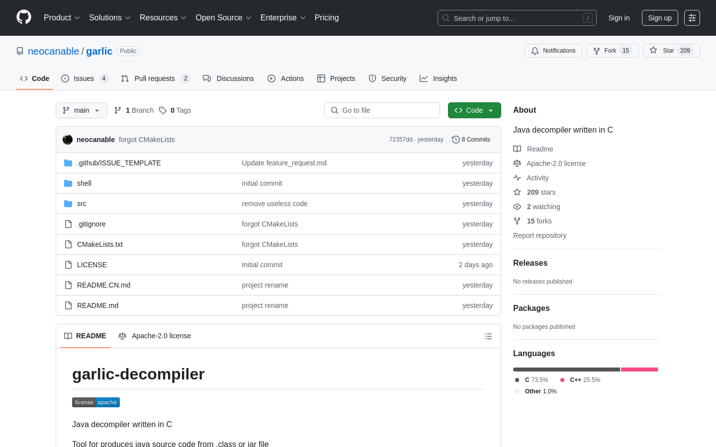Click the C language bar segment
The image size is (716, 447).
point(566,370)
